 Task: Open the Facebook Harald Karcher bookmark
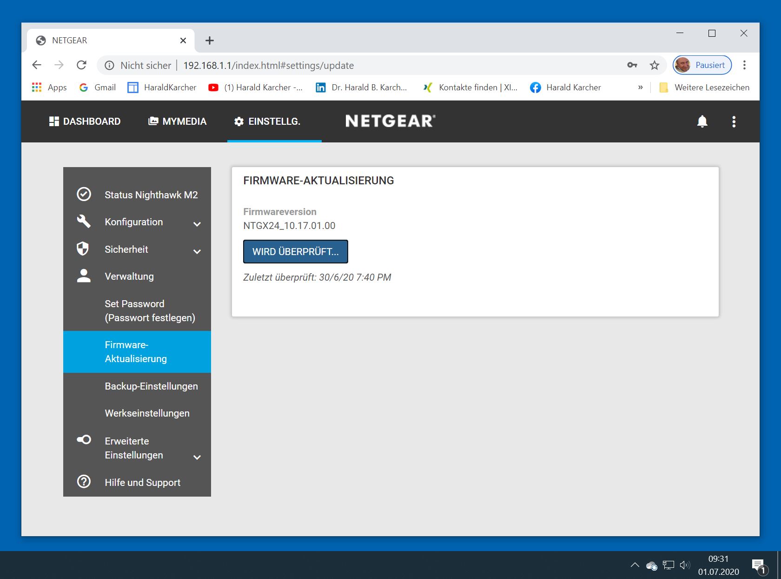point(565,88)
